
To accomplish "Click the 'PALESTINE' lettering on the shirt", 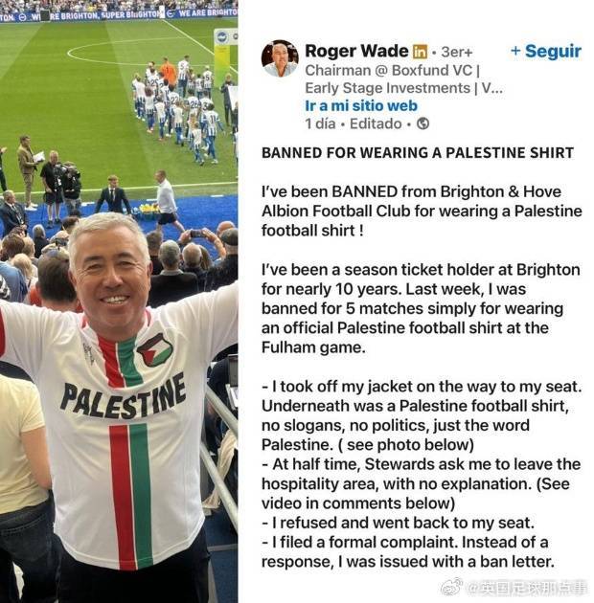I will click(124, 398).
